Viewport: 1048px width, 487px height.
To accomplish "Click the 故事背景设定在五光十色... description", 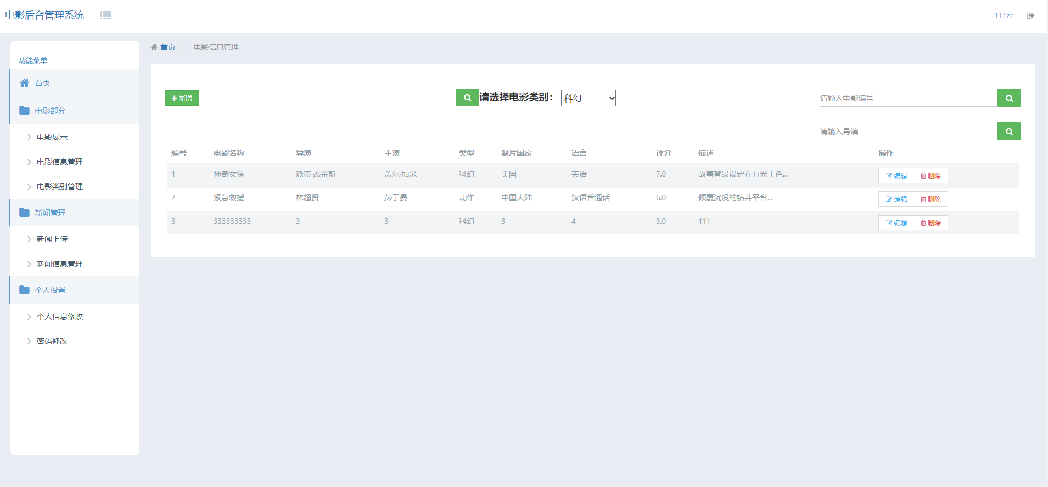I will pyautogui.click(x=743, y=174).
